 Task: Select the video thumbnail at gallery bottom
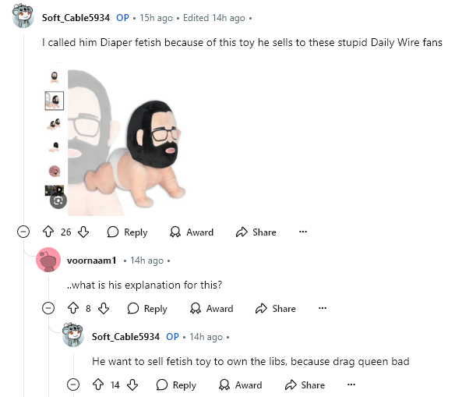pos(55,190)
